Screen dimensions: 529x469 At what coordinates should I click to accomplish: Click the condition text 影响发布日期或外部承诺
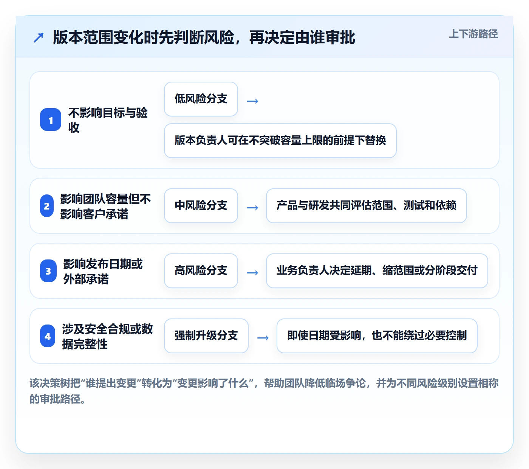click(103, 271)
